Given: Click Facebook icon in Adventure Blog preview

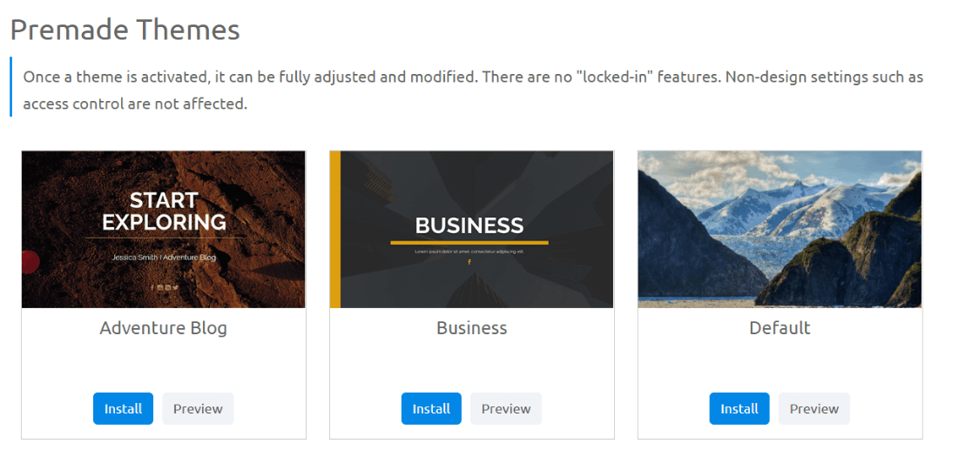Looking at the screenshot, I should [152, 287].
